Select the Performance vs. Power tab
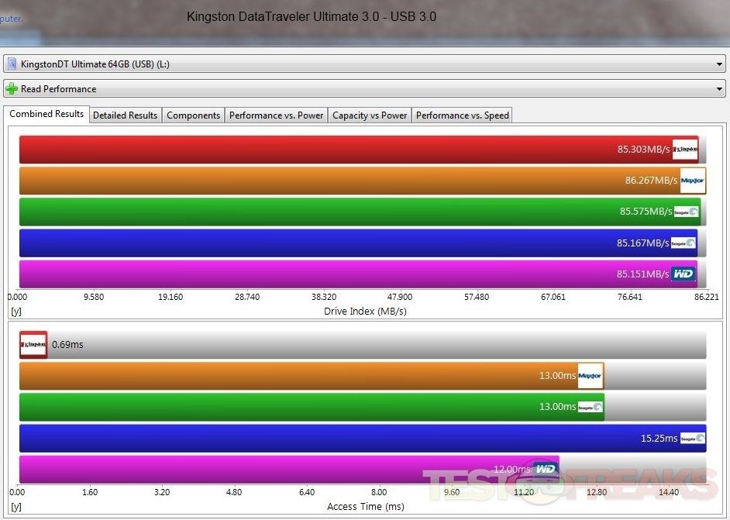Image resolution: width=730 pixels, height=520 pixels. (276, 115)
